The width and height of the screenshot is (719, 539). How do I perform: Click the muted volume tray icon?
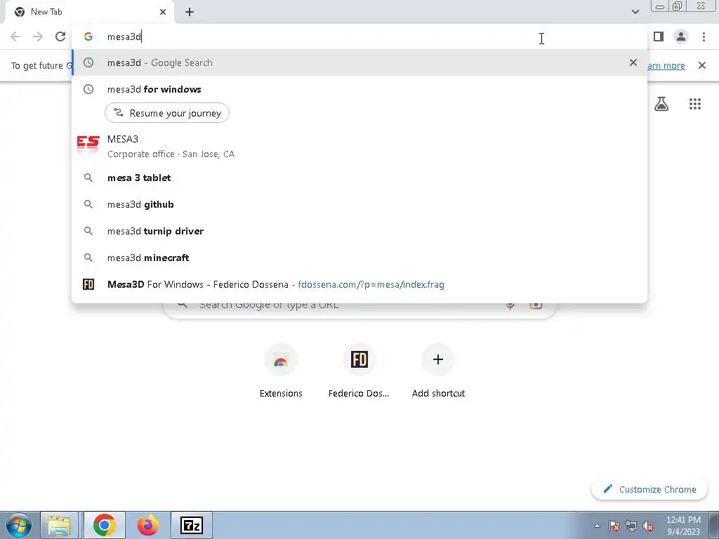click(x=648, y=526)
